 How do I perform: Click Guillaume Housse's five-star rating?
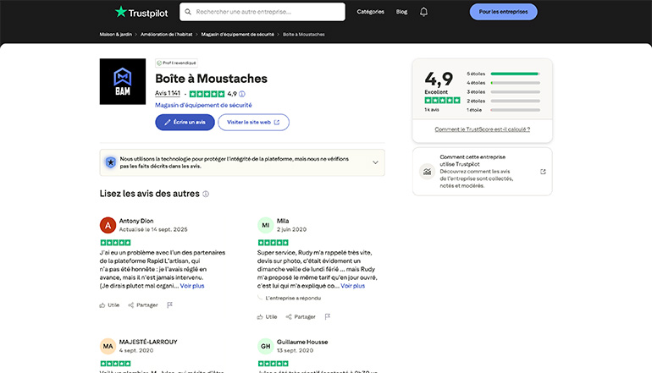tap(274, 364)
